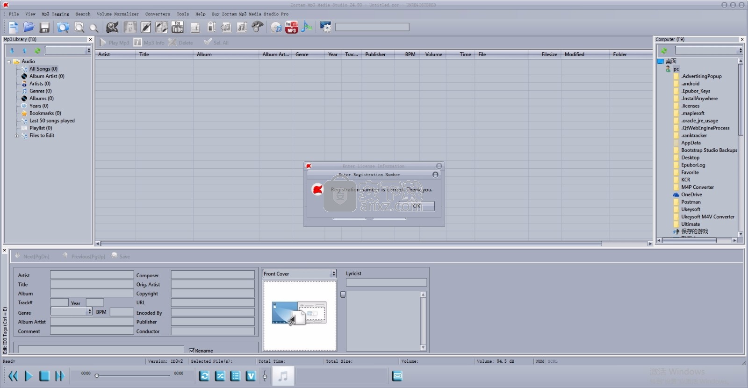Open settings with the monitor gear icon
The height and width of the screenshot is (388, 748).
coord(325,27)
